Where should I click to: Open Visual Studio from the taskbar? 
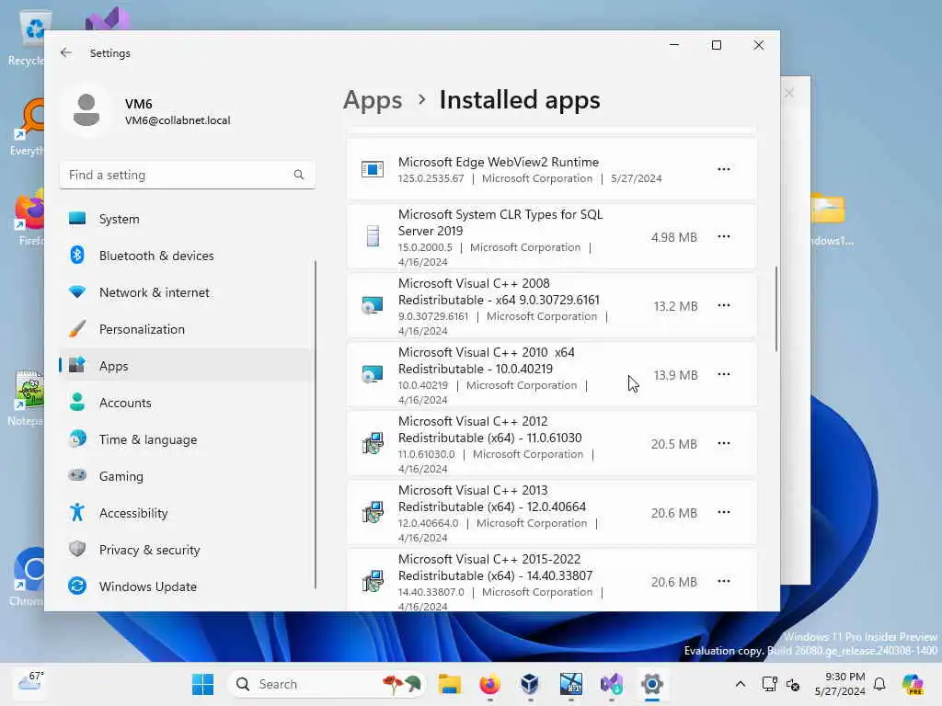[611, 684]
